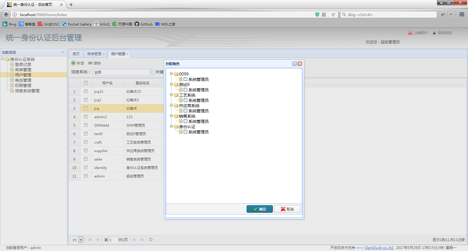Switch to the 首页 tab
468x251 pixels.
point(76,54)
